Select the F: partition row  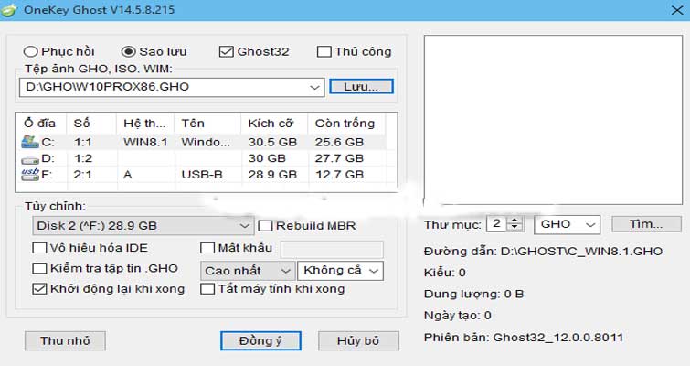(202, 175)
